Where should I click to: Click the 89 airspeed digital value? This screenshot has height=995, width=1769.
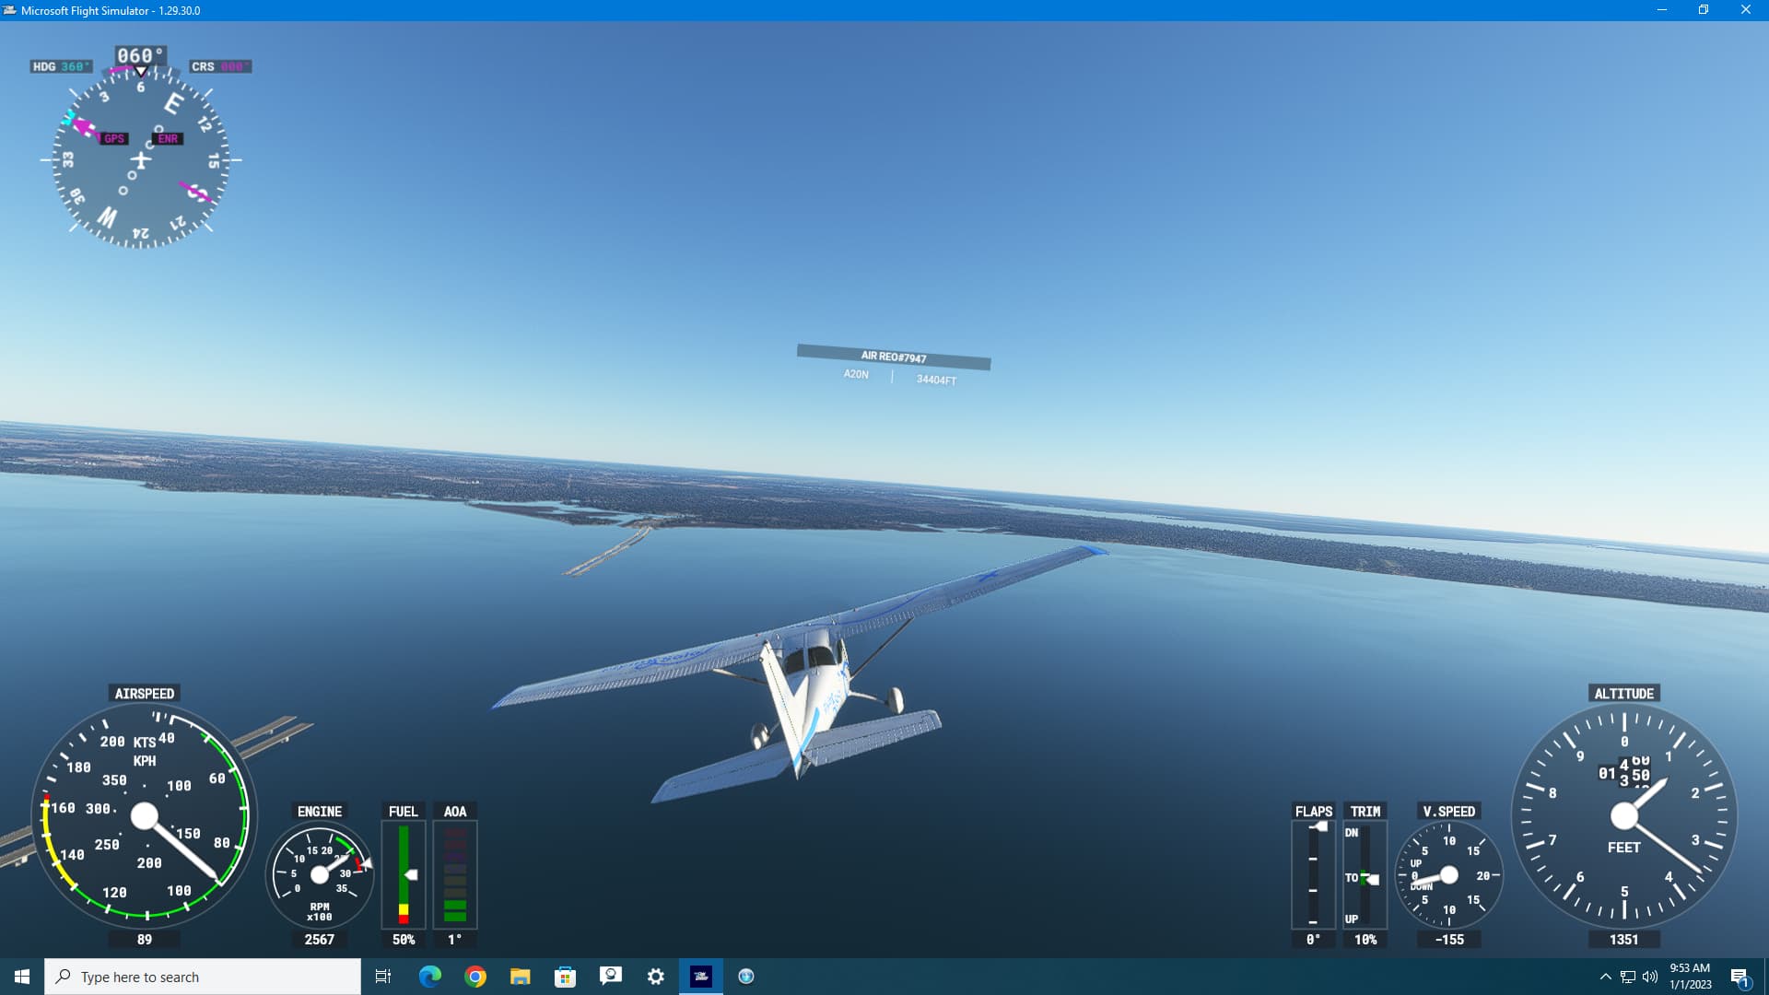pos(145,940)
